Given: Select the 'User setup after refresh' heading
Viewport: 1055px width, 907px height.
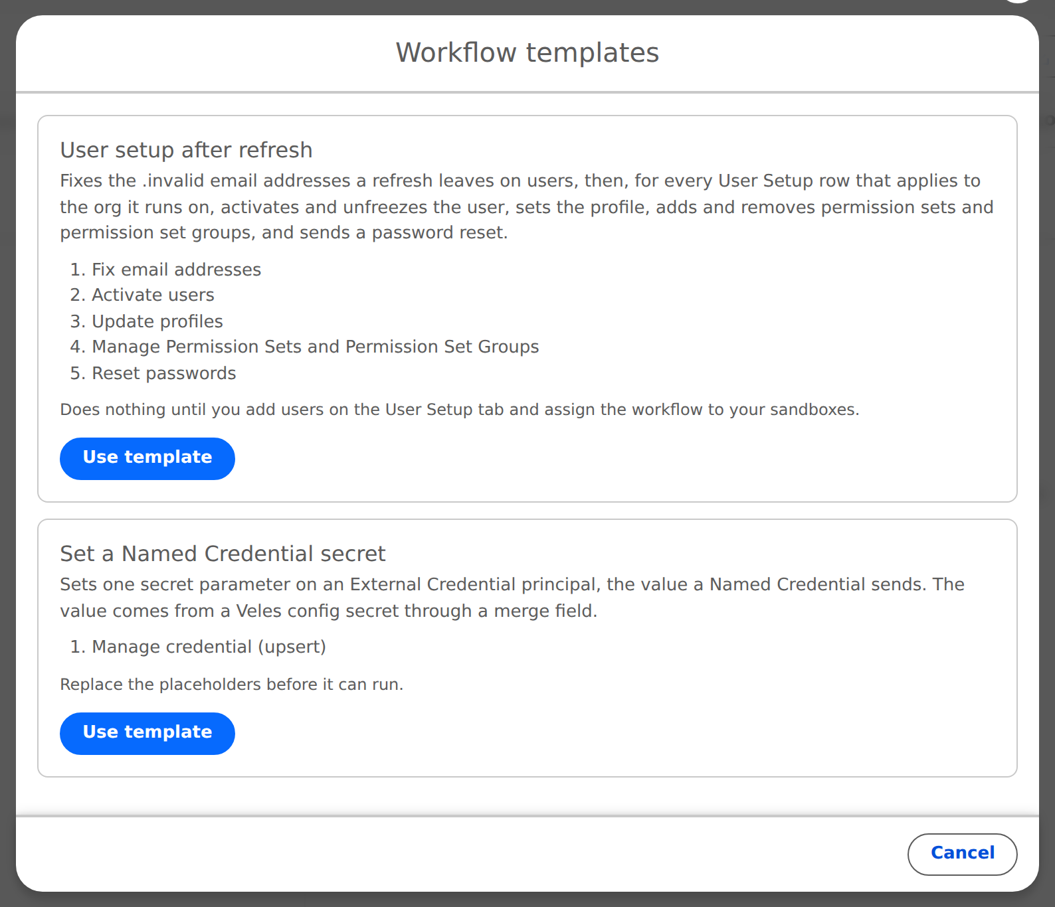Looking at the screenshot, I should point(186,150).
